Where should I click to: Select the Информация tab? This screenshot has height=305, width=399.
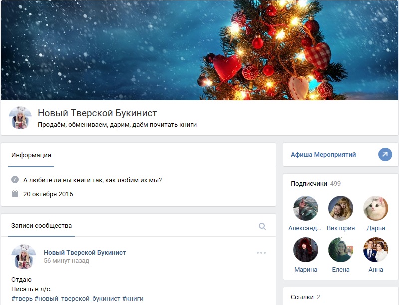[31, 155]
